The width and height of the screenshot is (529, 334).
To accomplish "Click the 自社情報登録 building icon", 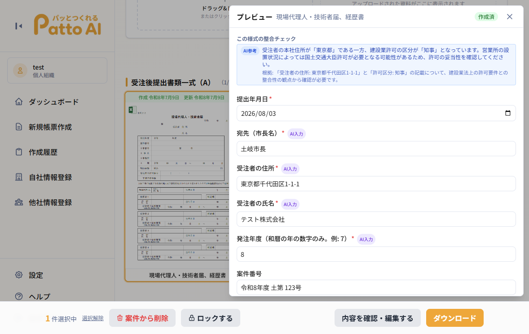I will tap(19, 177).
